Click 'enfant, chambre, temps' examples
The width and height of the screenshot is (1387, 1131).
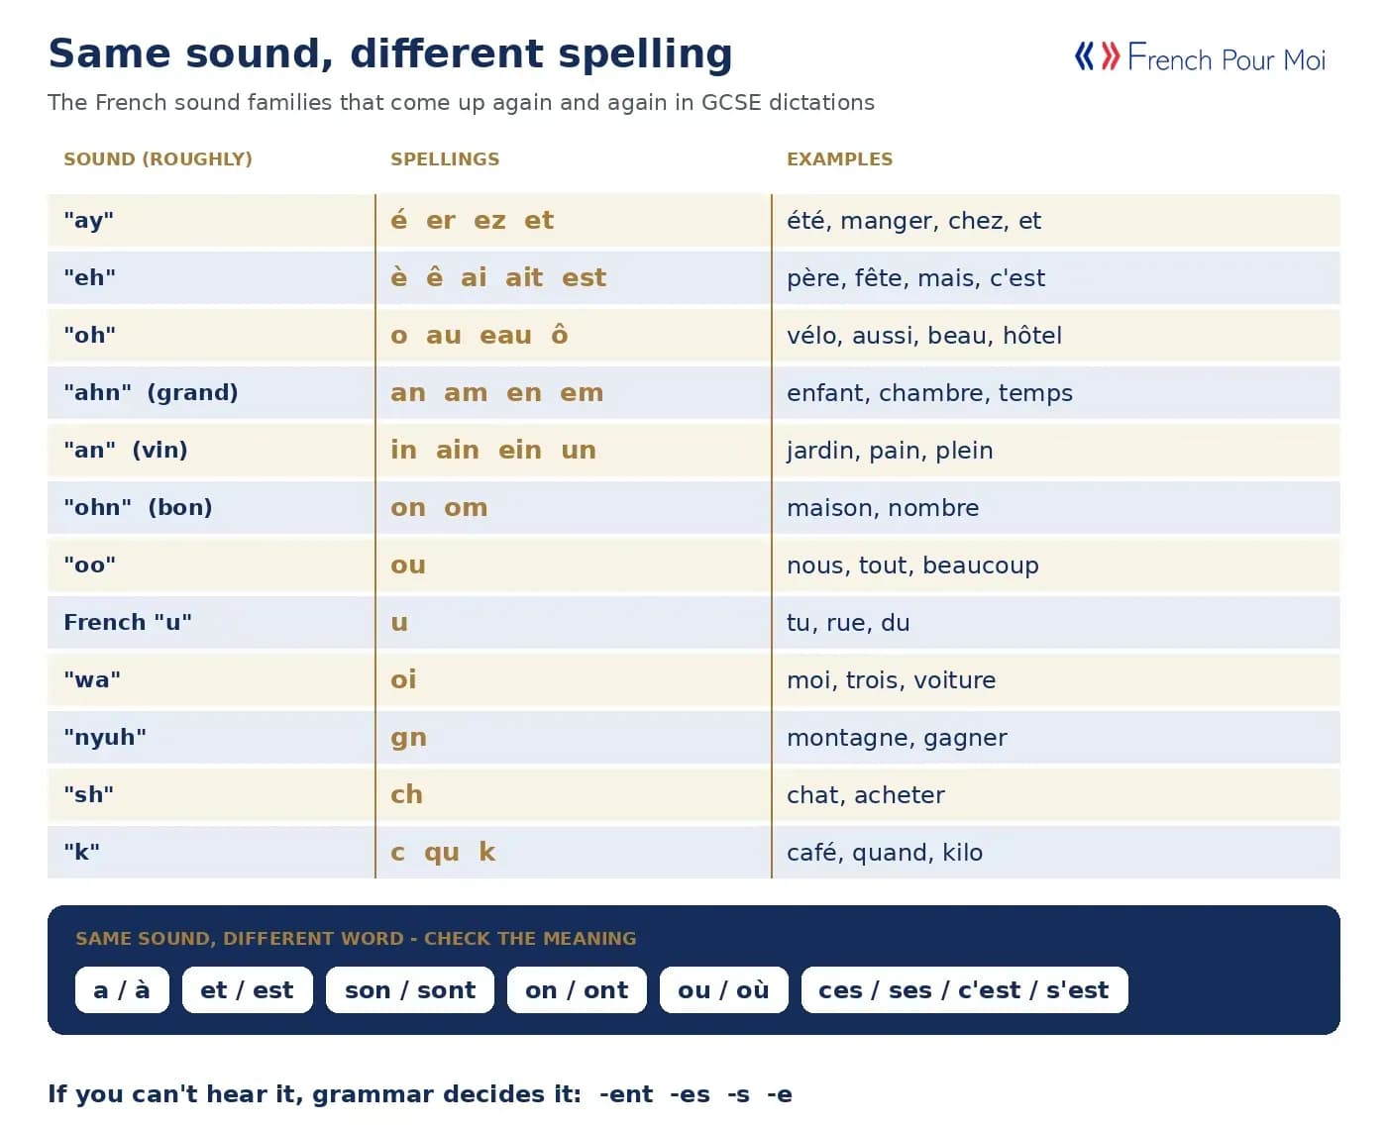(x=929, y=393)
